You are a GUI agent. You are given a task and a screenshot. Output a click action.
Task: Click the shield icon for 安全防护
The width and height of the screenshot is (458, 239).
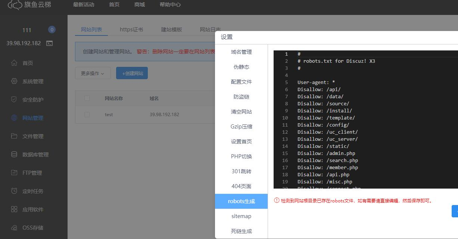14,99
